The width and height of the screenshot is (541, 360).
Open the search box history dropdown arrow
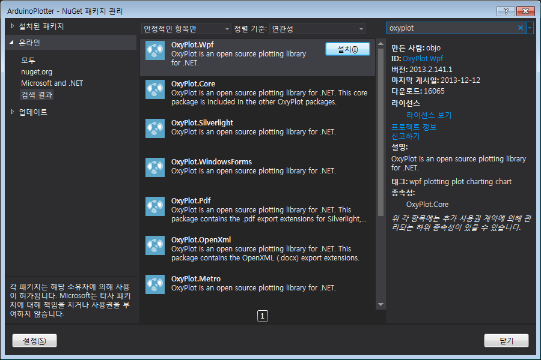tap(530, 28)
